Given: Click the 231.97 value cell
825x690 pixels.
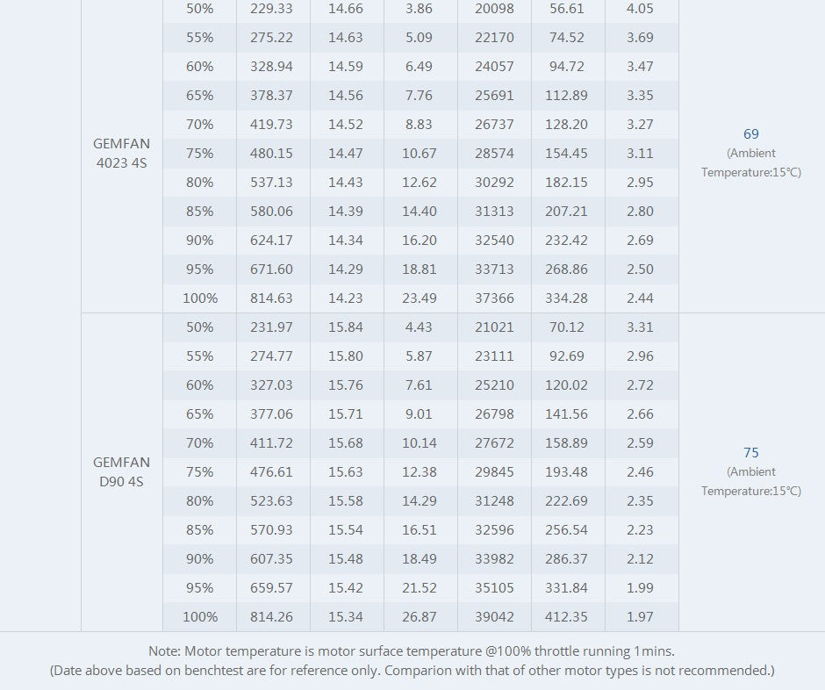Looking at the screenshot, I should tap(272, 327).
